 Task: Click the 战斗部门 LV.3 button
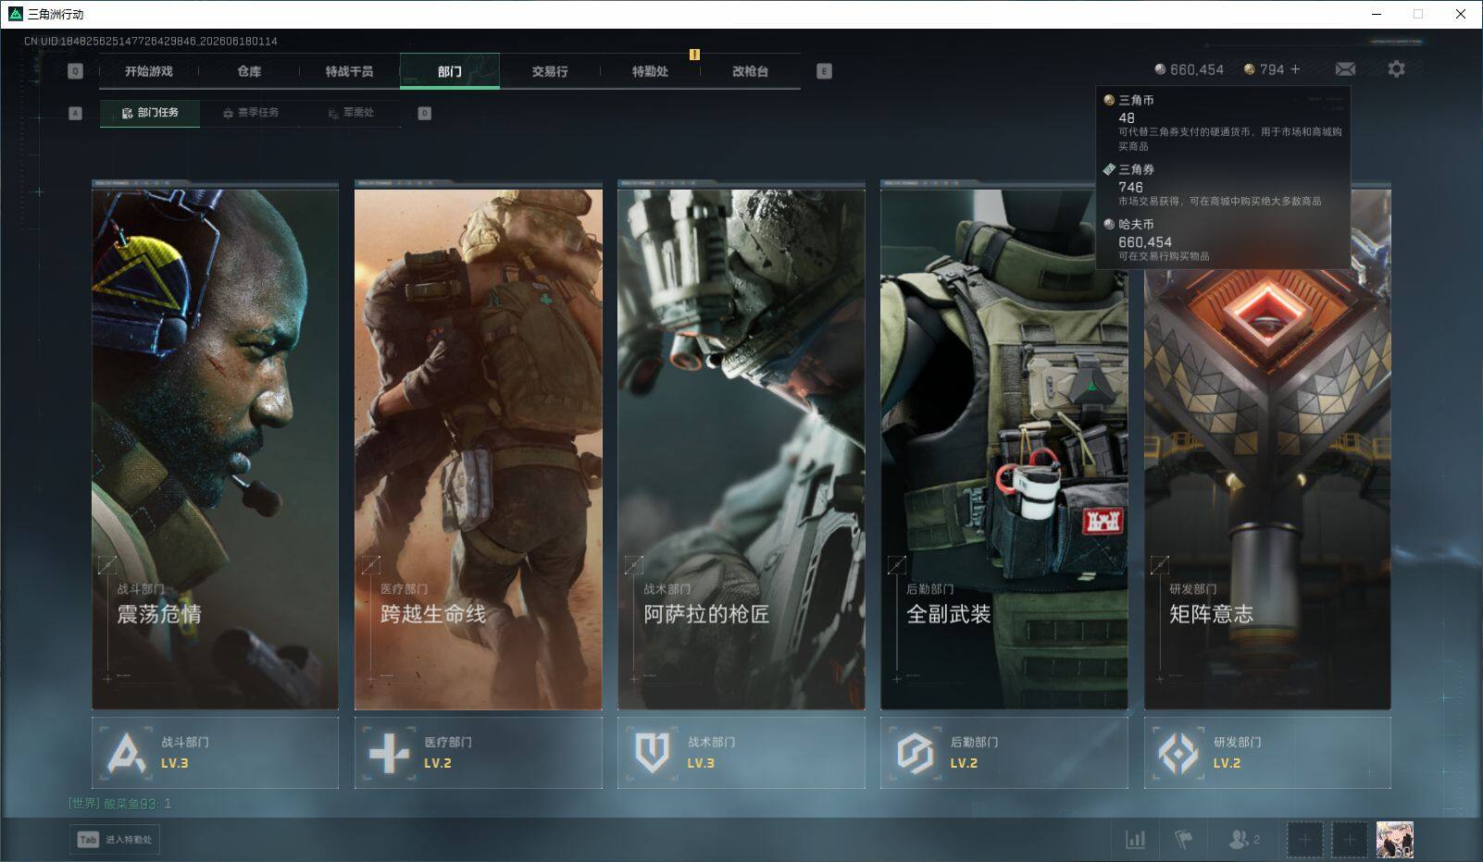(215, 753)
